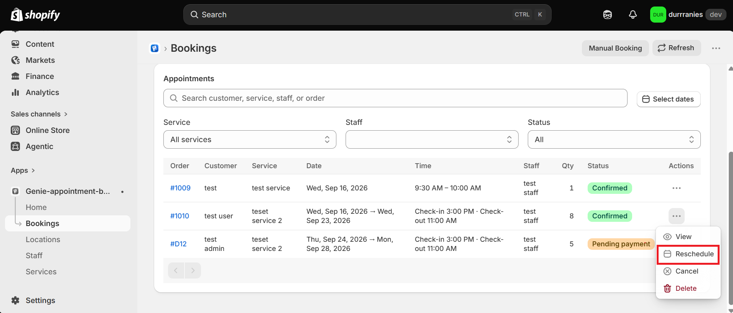Open page more-actions menu next to Refresh
The height and width of the screenshot is (313, 733).
(716, 48)
